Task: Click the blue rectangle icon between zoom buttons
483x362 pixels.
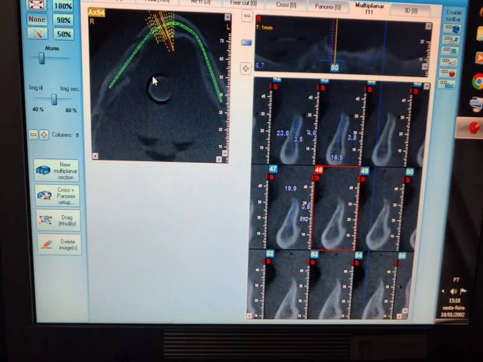Action: (246, 42)
